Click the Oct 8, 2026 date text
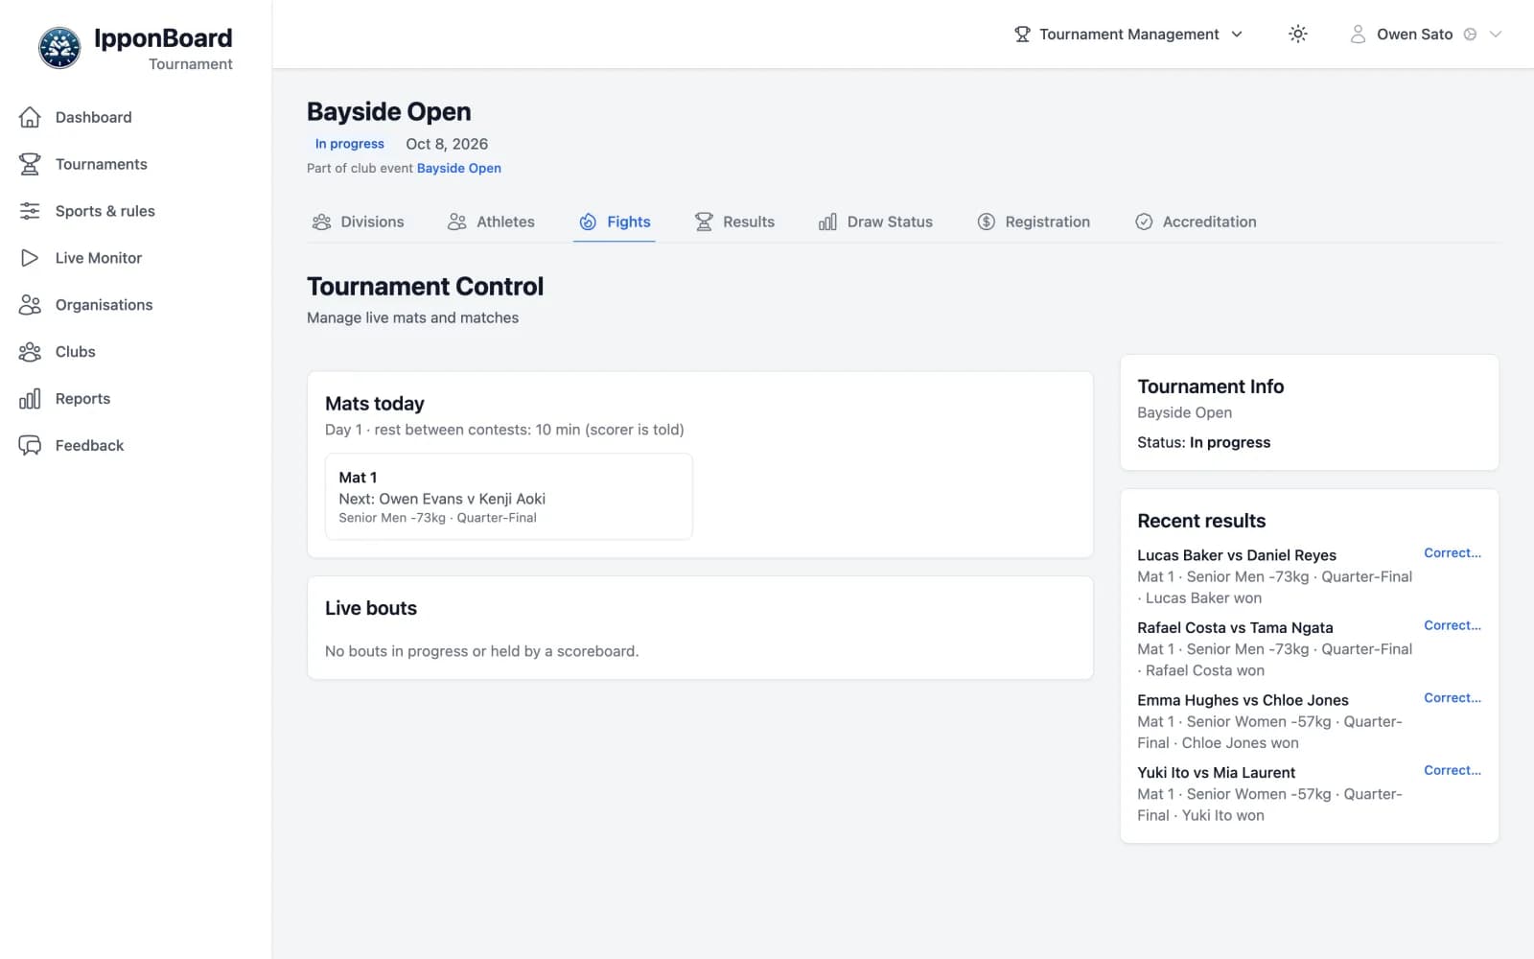 click(447, 144)
